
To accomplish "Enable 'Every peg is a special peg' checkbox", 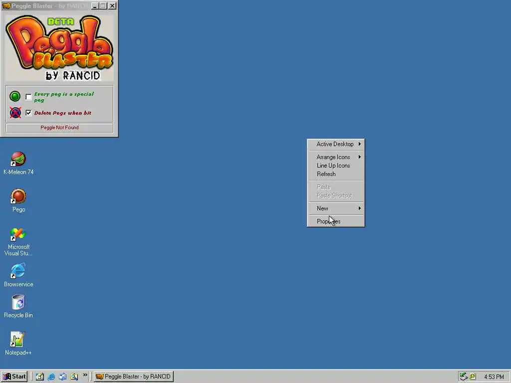I will [28, 97].
